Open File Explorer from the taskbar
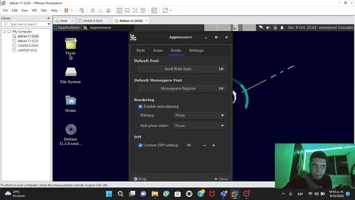Screen dimensions: 355x200 tap(155, 194)
